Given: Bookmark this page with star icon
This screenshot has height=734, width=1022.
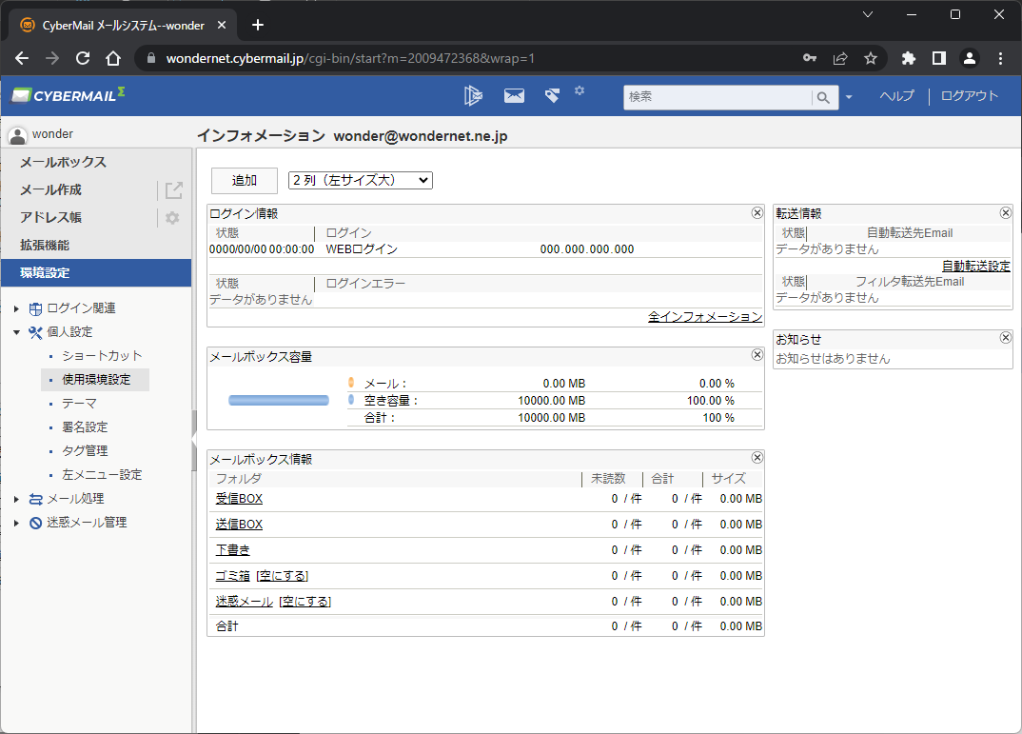Looking at the screenshot, I should (x=870, y=58).
